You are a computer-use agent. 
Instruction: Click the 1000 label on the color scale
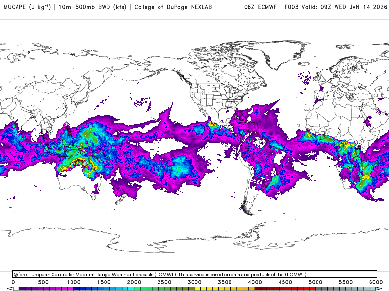pos(73,282)
